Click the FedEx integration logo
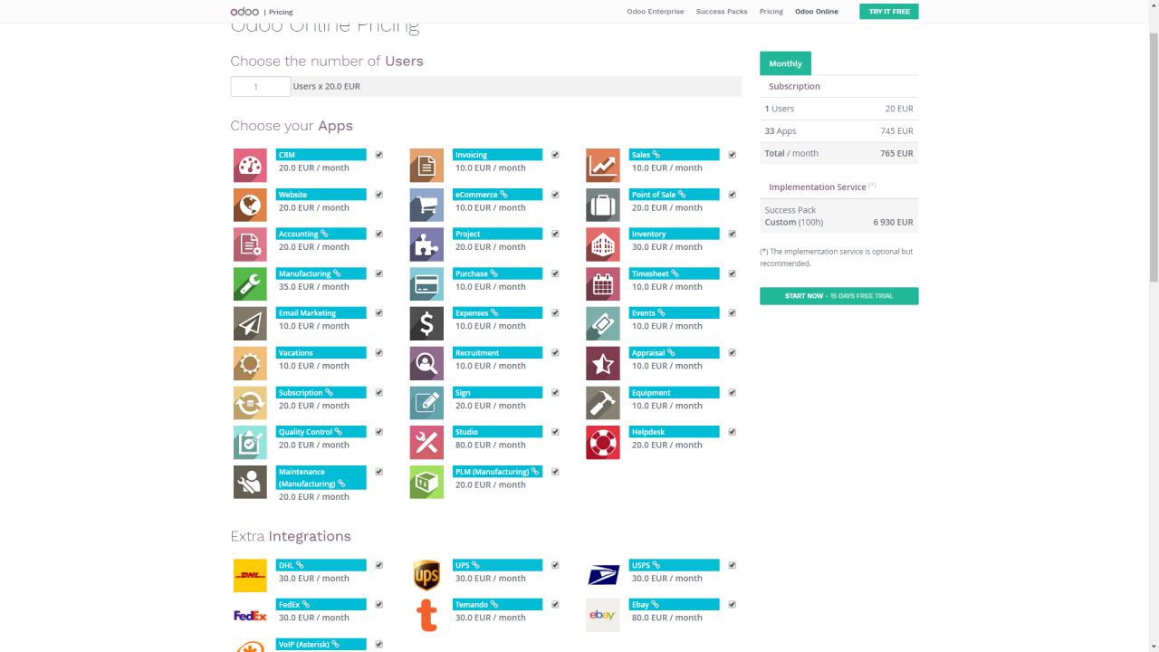This screenshot has width=1159, height=652. click(250, 616)
